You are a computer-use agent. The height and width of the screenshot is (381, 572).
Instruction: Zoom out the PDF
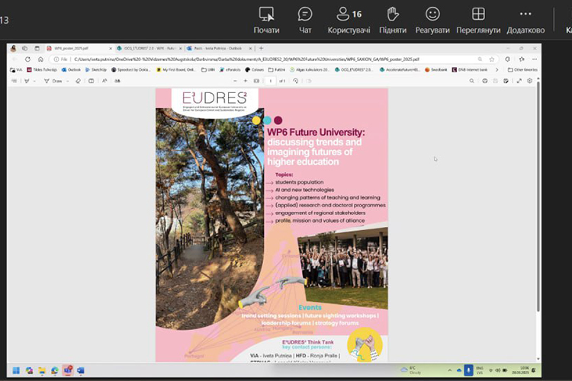(236, 81)
